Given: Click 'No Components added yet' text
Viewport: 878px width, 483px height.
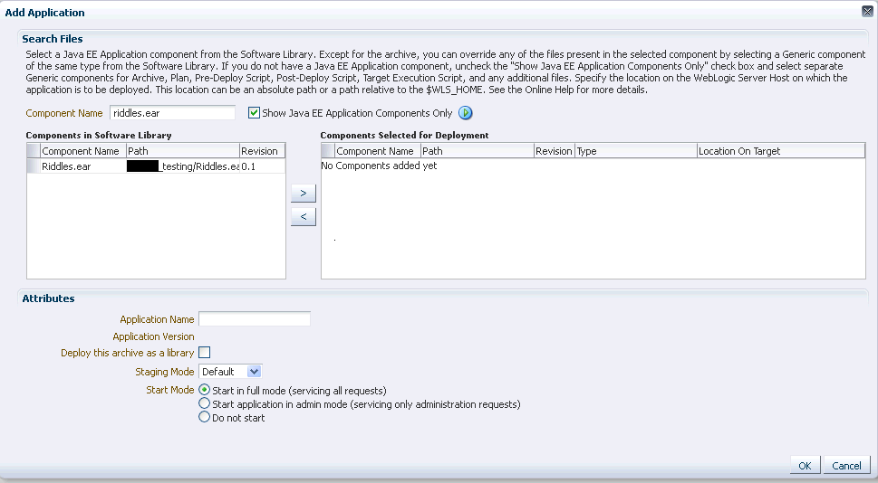Looking at the screenshot, I should tap(379, 166).
